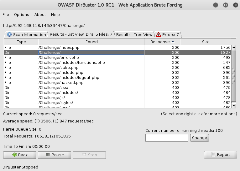Click the disabled Stop button
Image resolution: width=240 pixels, height=171 pixels.
(89, 155)
